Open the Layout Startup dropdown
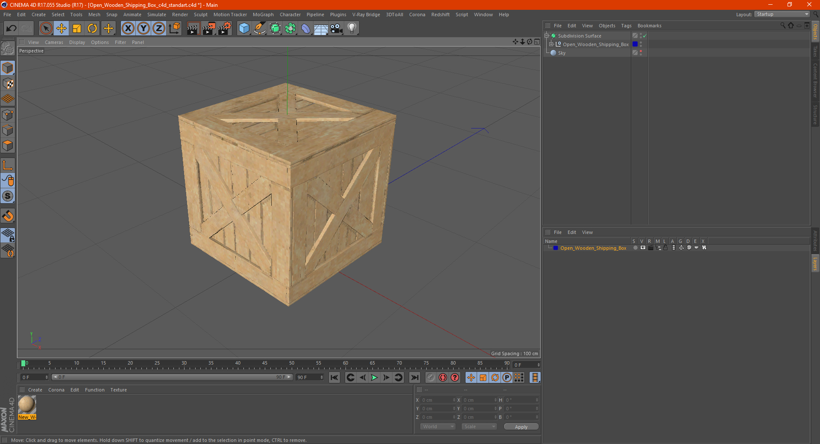Screen dimensions: 820x444 pyautogui.click(x=782, y=15)
